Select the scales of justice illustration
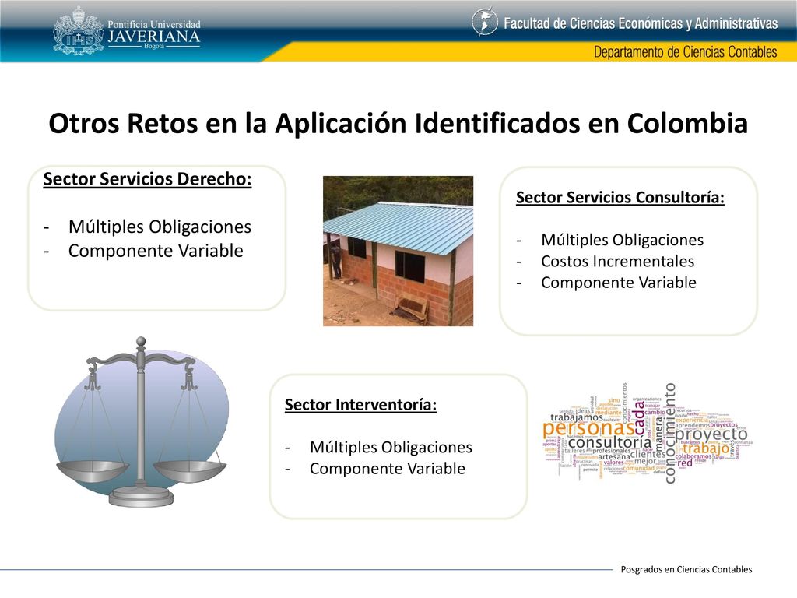 tap(142, 421)
